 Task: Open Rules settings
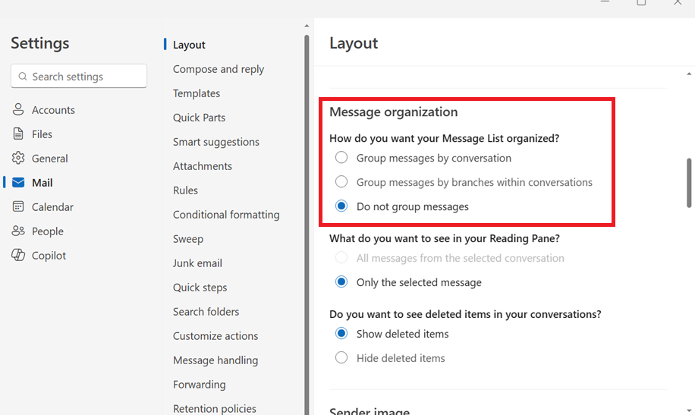[185, 190]
